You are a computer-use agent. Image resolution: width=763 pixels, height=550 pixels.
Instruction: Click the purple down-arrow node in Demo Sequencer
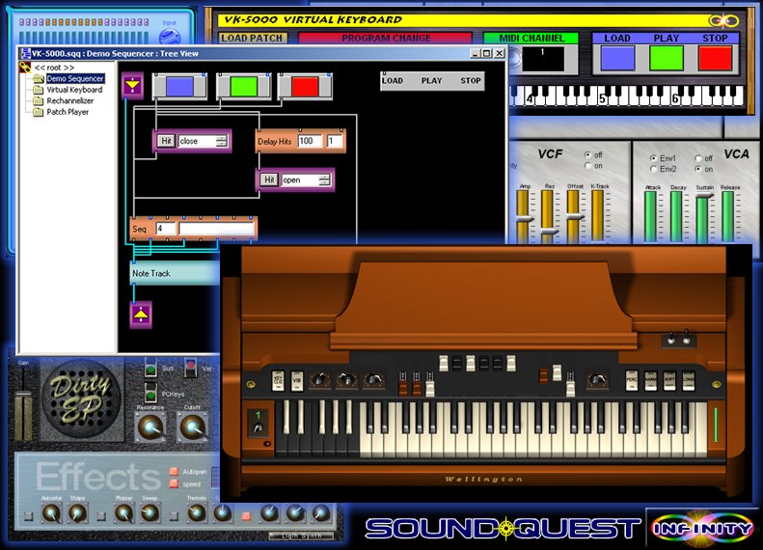[x=132, y=86]
